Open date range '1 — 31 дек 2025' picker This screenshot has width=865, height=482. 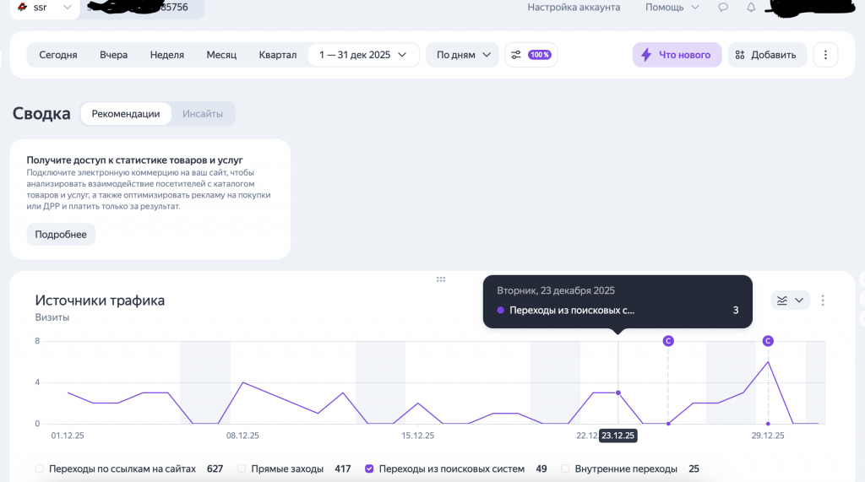coord(363,55)
